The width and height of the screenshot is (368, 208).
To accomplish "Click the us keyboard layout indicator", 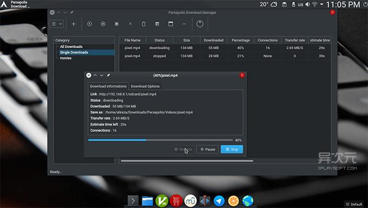I will 300,4.
